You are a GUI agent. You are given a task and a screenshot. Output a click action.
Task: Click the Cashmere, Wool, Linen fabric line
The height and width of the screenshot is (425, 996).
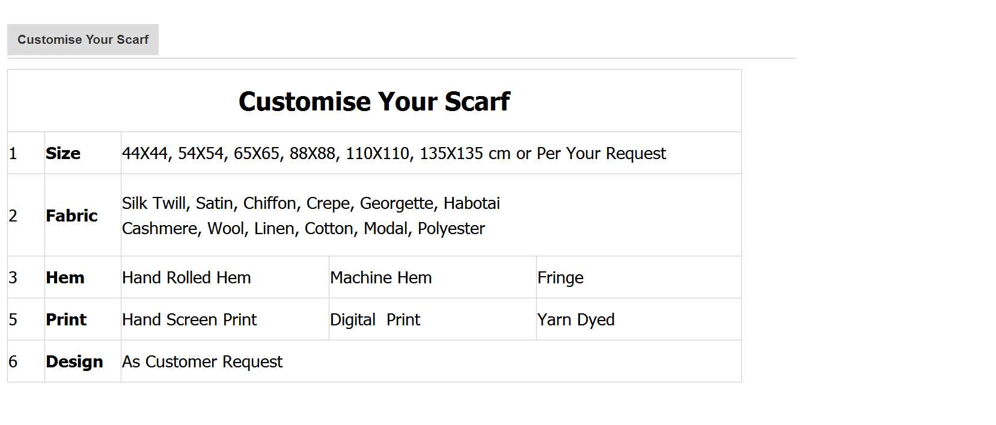(x=303, y=229)
